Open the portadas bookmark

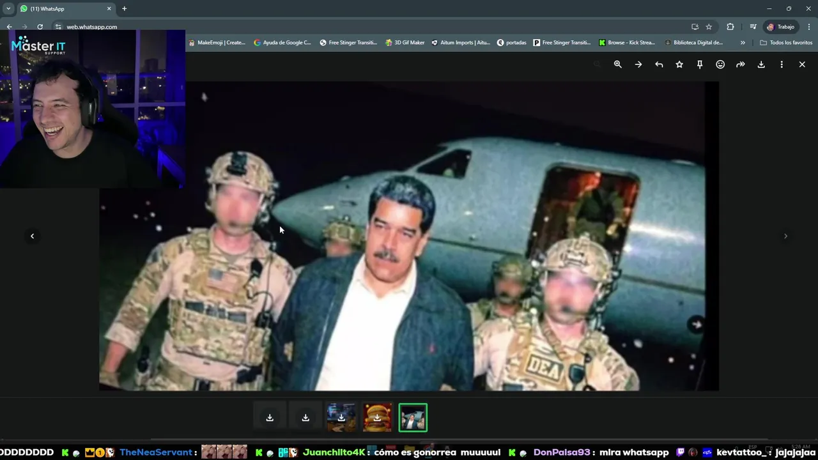(x=512, y=43)
